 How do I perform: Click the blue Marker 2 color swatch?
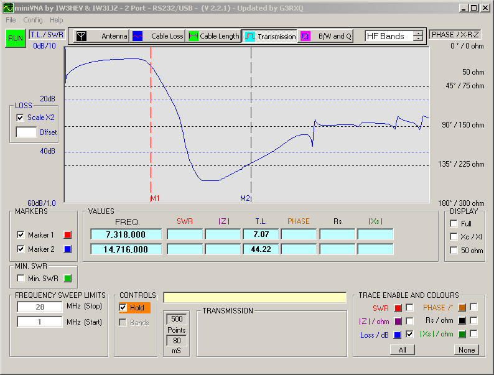(x=67, y=249)
